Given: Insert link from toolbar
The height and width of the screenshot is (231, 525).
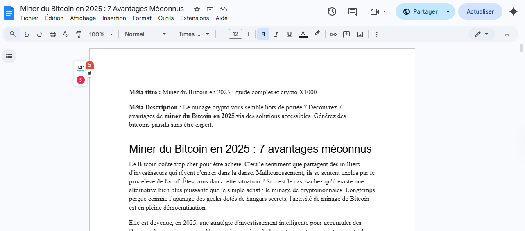Looking at the screenshot, I should click(333, 34).
